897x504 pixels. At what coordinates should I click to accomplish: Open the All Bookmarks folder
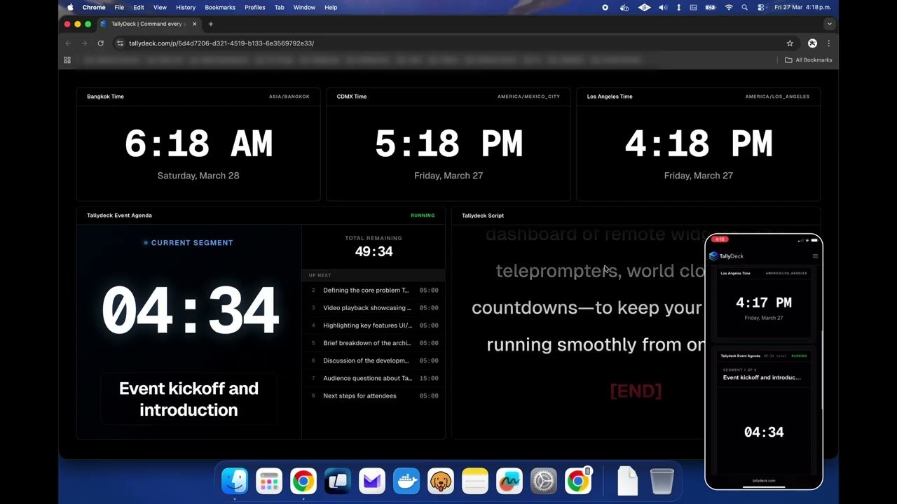coord(809,60)
